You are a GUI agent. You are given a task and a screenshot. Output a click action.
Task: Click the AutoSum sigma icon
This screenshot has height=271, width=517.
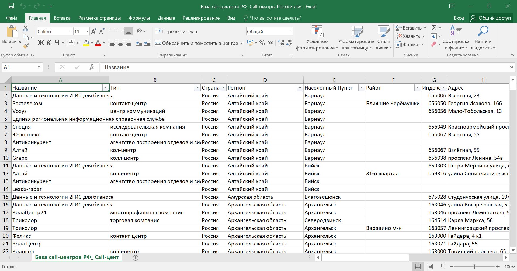[x=434, y=28]
